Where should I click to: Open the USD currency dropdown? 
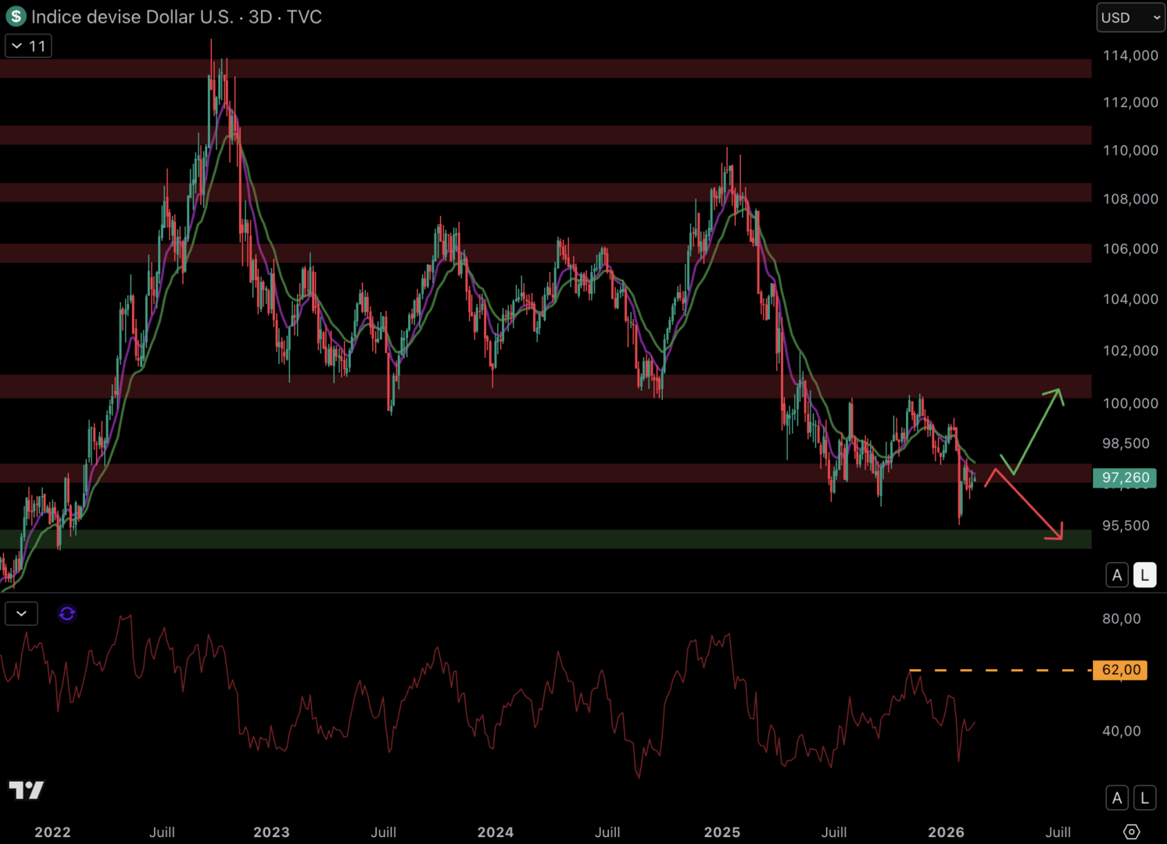[1130, 17]
